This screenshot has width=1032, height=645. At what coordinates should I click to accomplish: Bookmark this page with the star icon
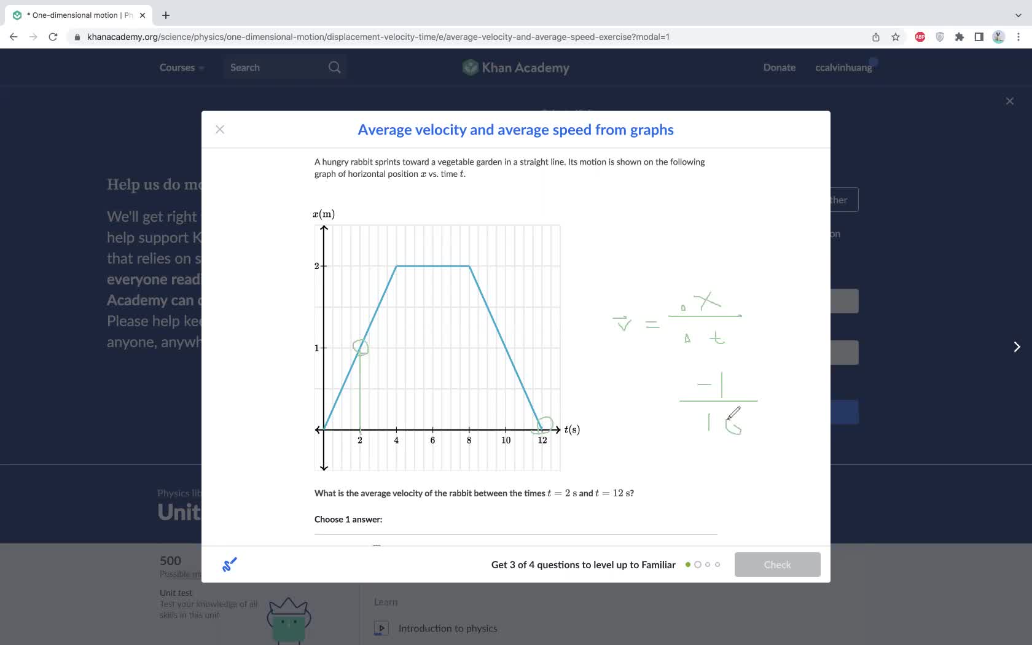point(896,37)
